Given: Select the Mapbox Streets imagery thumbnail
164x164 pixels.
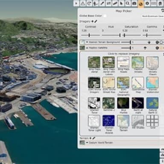Looking at the screenshot, I should click(138, 62).
